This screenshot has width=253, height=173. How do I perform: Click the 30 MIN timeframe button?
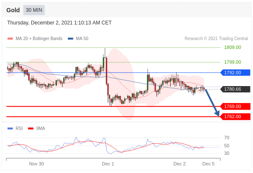(x=34, y=10)
